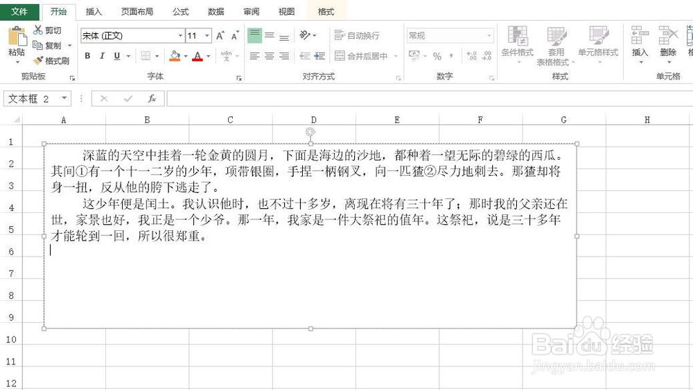
Task: Align text left
Action: click(x=254, y=56)
